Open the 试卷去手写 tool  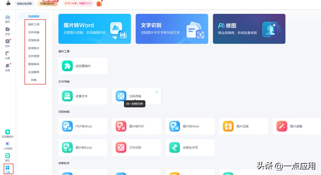tap(190, 147)
